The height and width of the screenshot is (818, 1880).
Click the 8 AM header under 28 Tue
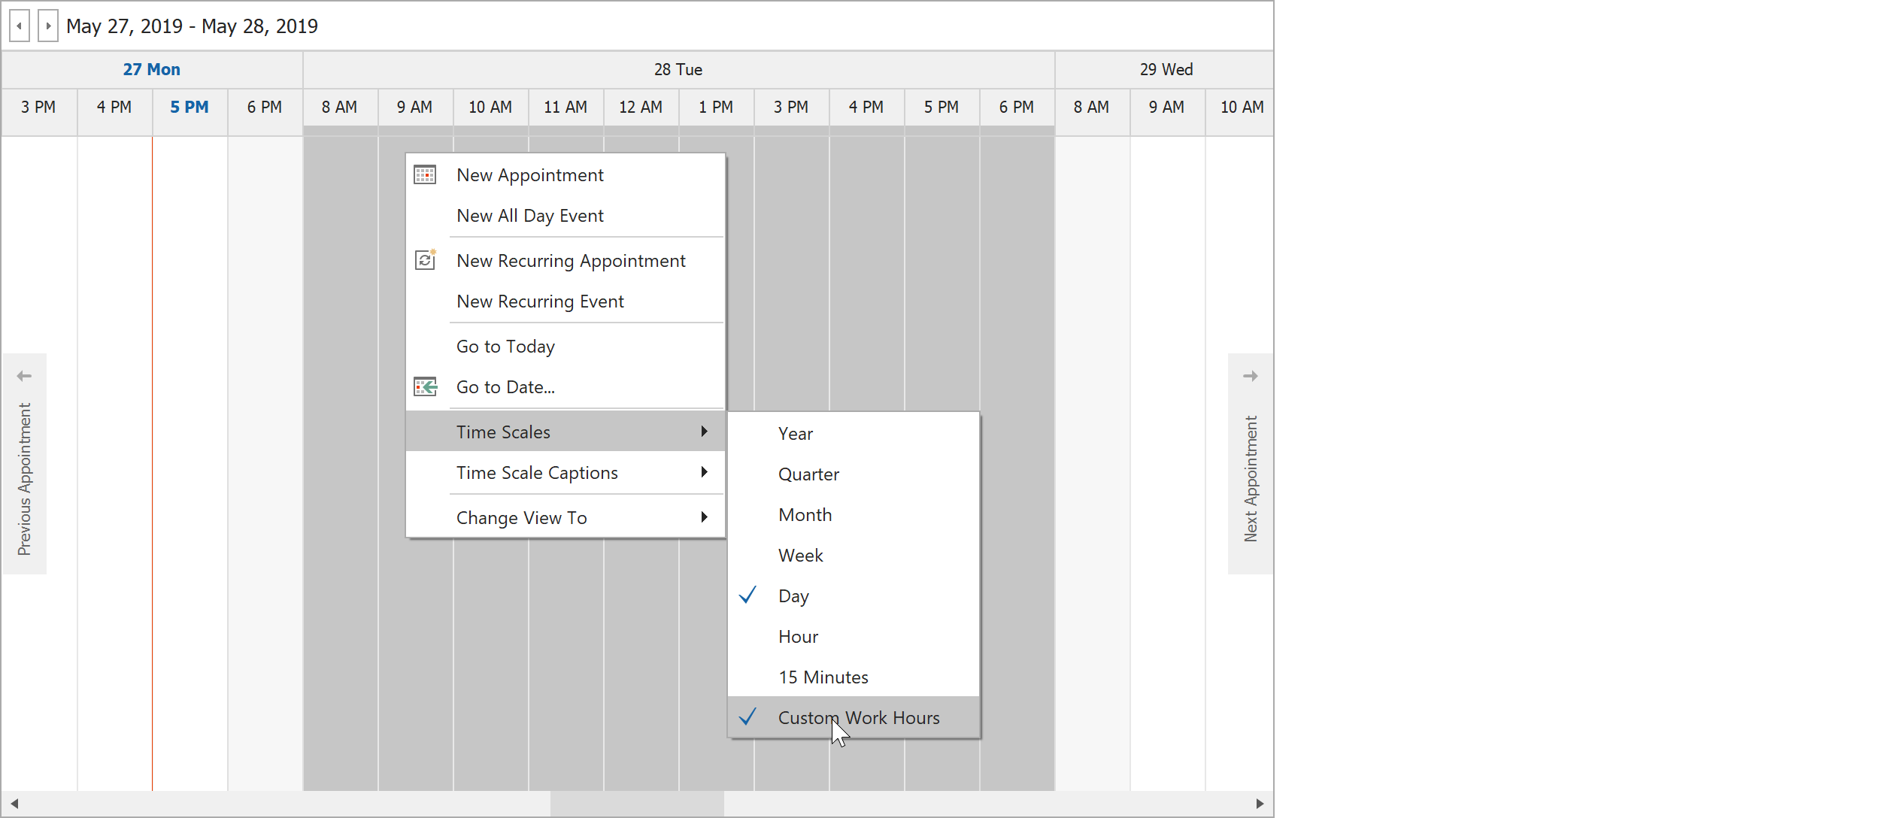(340, 108)
